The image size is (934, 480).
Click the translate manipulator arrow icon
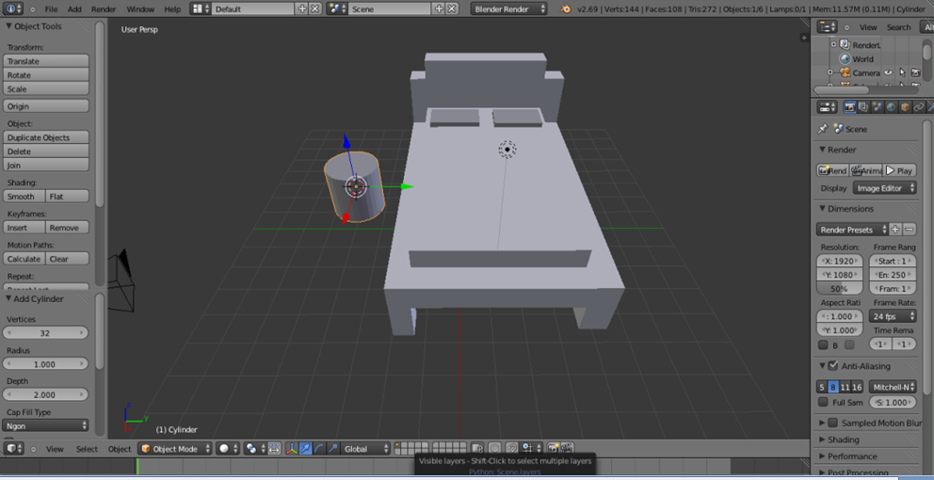pos(306,449)
